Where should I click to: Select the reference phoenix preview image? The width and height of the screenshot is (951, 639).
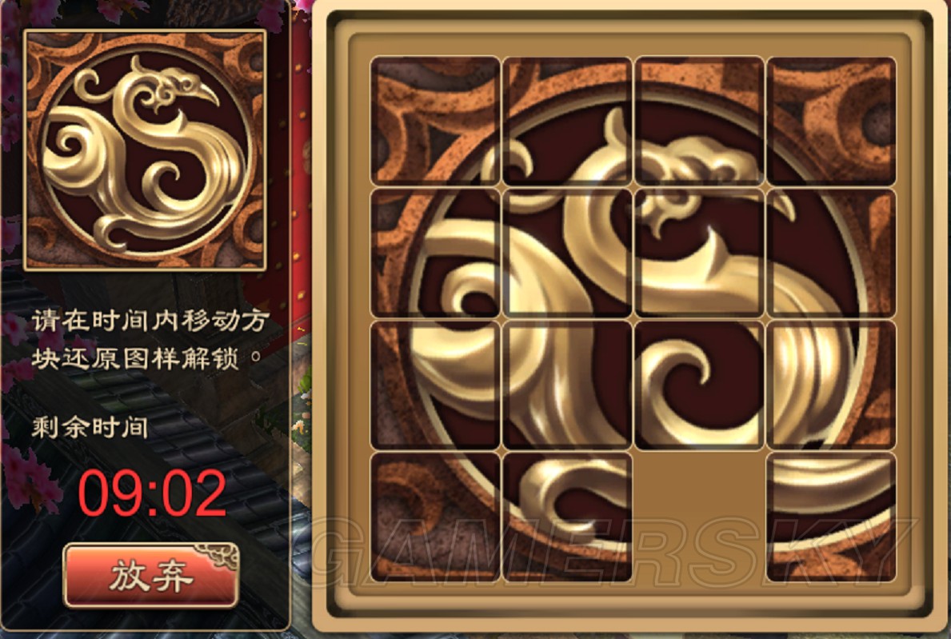coord(145,149)
